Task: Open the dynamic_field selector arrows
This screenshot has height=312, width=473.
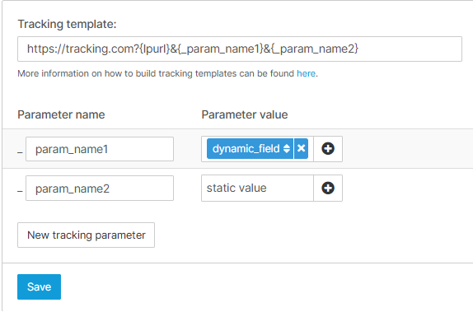Action: pyautogui.click(x=287, y=149)
